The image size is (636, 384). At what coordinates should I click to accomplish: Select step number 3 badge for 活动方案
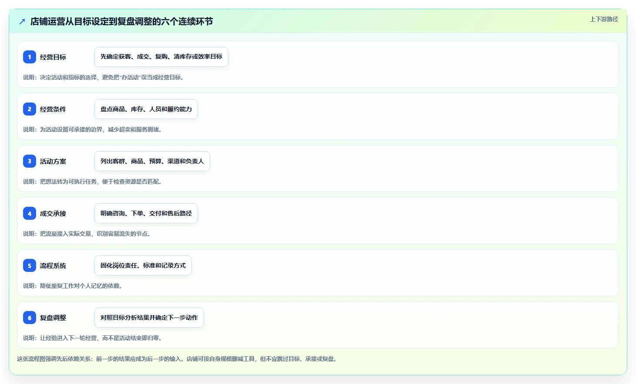coord(30,161)
